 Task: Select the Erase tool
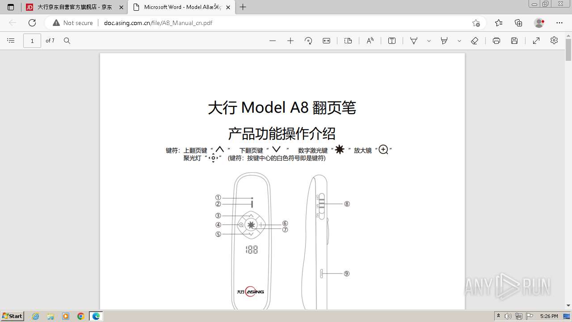point(475,41)
